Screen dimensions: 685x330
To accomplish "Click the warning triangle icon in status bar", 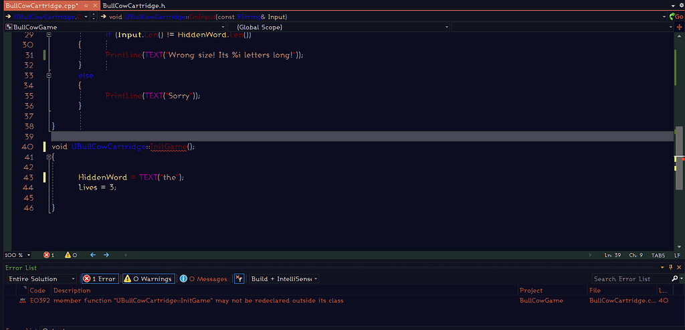I will [67, 255].
